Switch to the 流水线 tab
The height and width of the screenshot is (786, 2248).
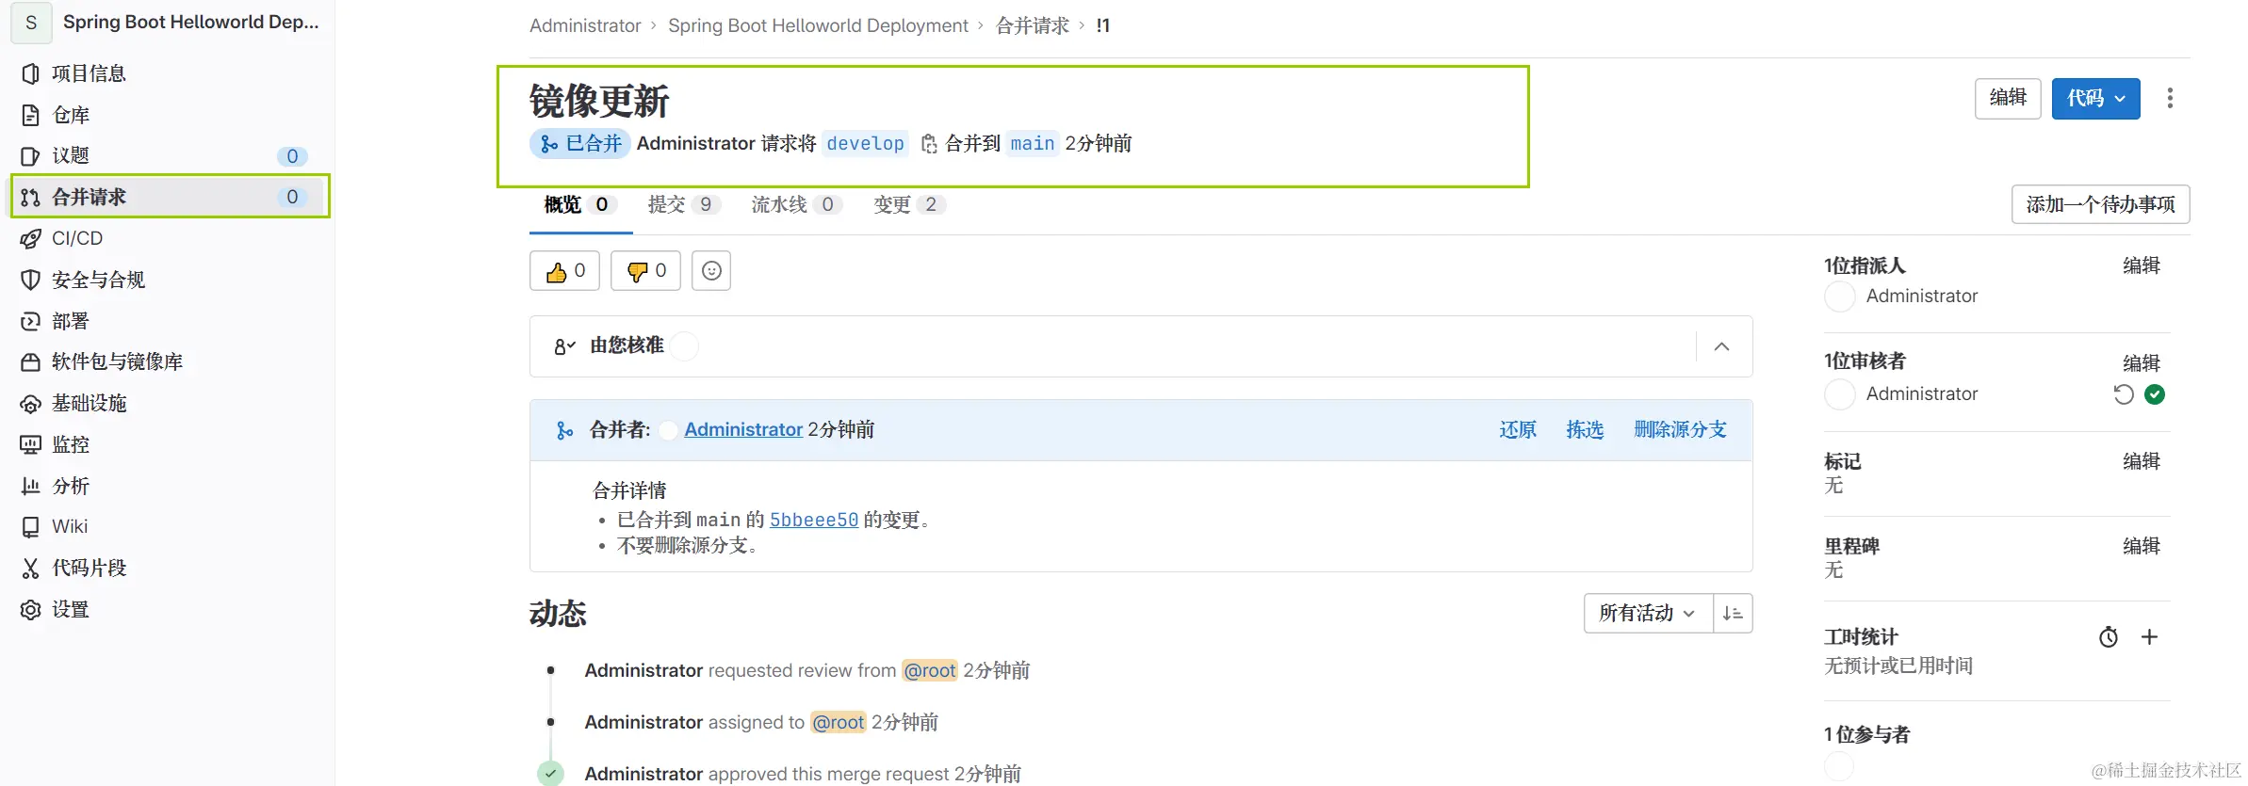pyautogui.click(x=797, y=204)
